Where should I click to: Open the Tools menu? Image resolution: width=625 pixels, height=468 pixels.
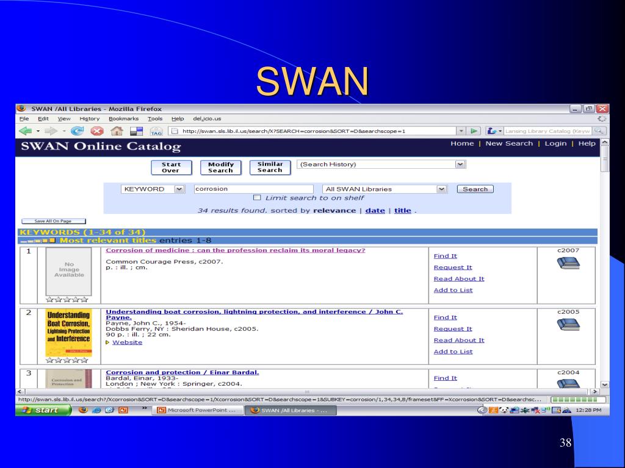[x=155, y=119]
